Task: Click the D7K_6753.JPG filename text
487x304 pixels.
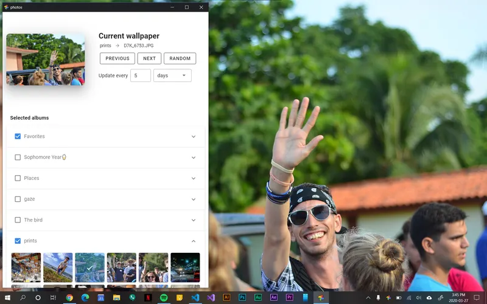Action: point(139,46)
